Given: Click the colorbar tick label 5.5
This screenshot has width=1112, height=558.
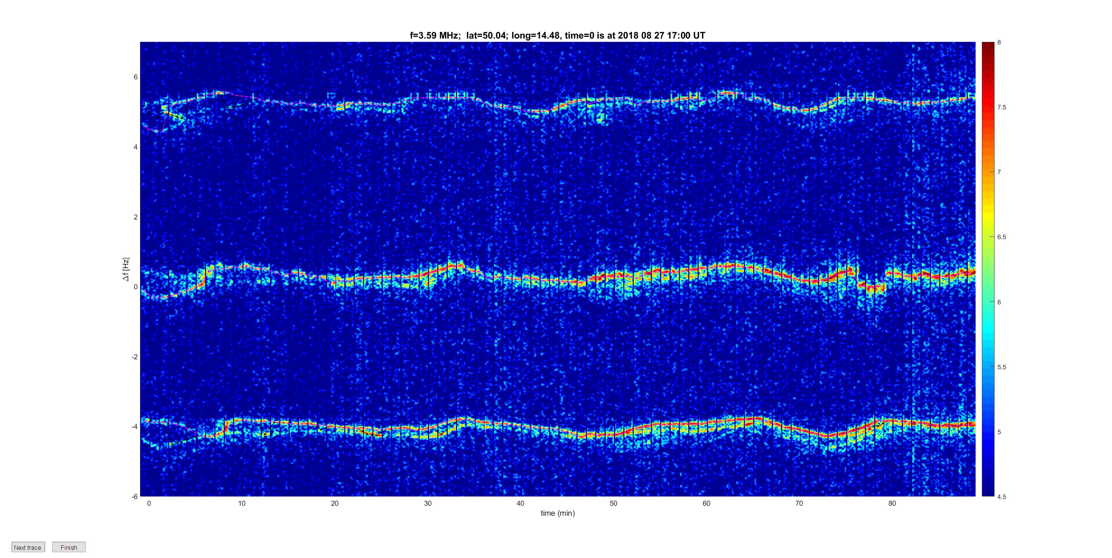Looking at the screenshot, I should tap(1002, 367).
